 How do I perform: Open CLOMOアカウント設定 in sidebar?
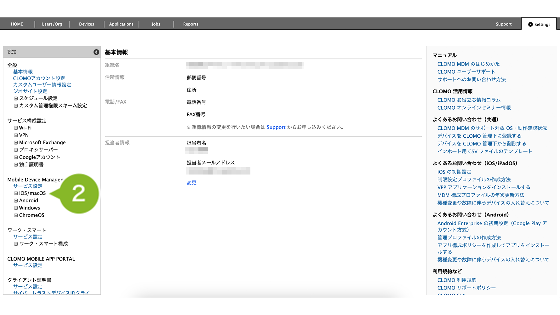click(39, 78)
